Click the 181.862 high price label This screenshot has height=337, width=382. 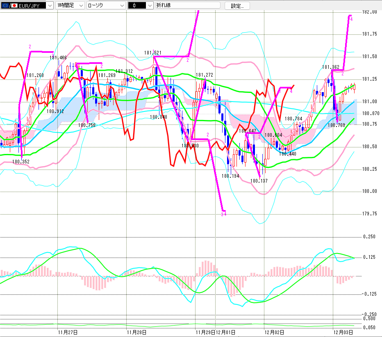(x=330, y=67)
